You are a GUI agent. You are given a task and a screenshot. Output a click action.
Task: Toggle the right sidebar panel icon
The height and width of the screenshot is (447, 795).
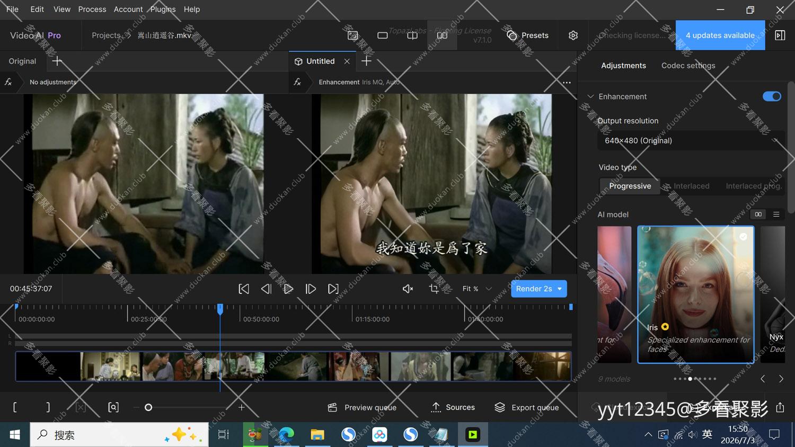pos(780,35)
